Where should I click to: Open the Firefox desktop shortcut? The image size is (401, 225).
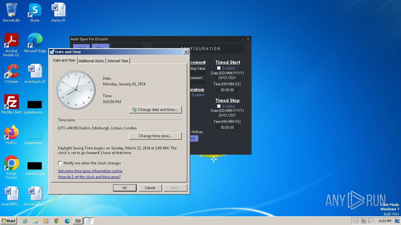[x=11, y=135]
